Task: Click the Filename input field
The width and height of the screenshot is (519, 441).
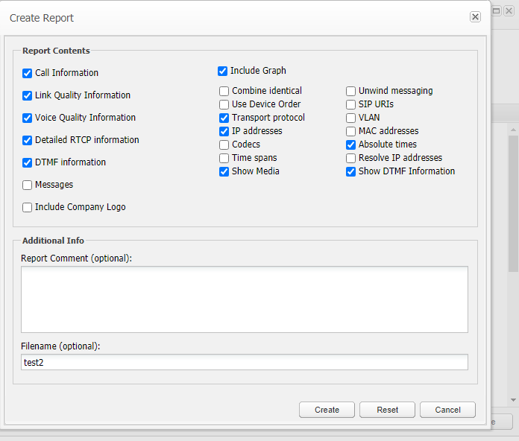Action: 244,362
